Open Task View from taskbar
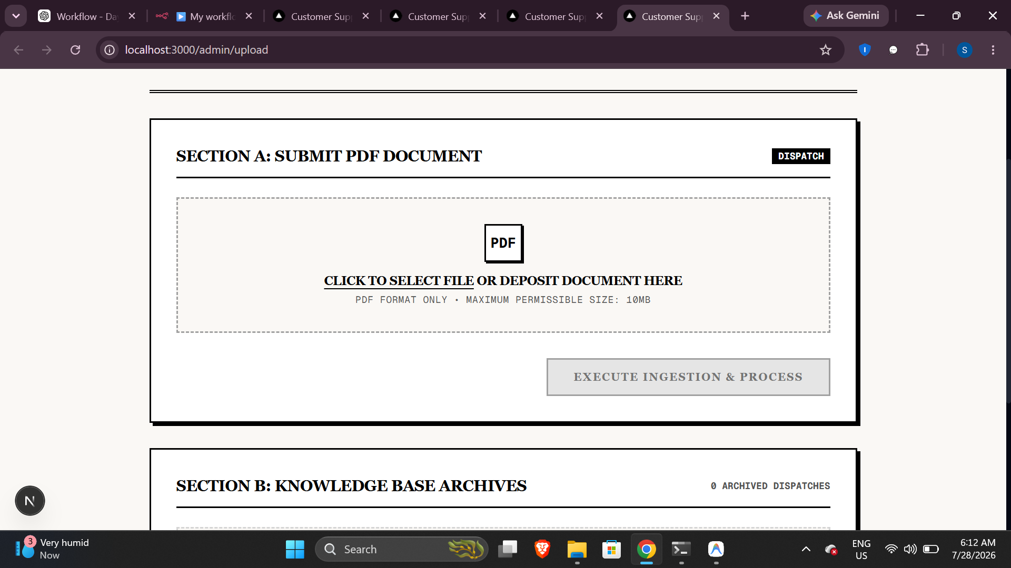Image resolution: width=1011 pixels, height=568 pixels. click(x=508, y=549)
